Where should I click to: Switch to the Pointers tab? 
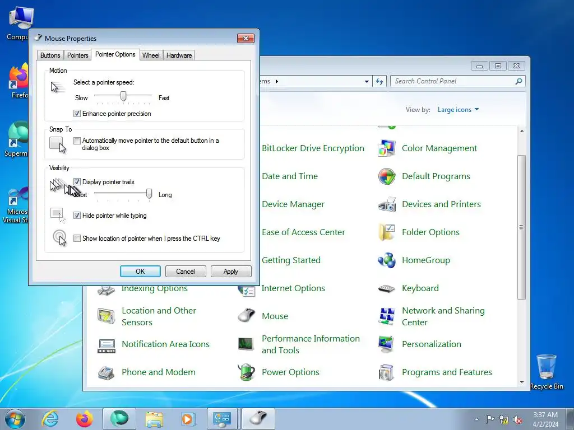(77, 55)
